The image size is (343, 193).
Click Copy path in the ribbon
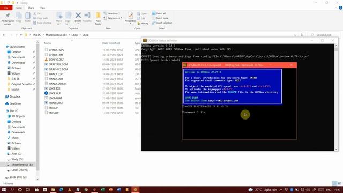tap(41, 18)
